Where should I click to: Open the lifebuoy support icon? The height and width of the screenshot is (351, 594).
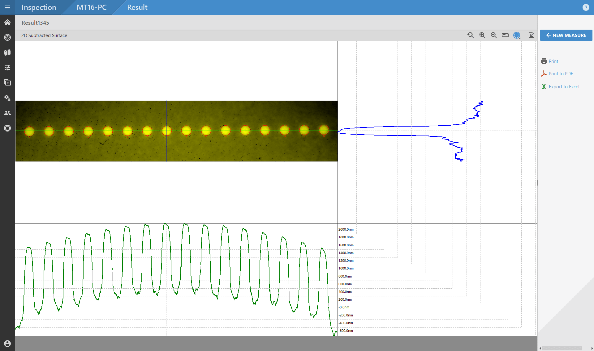7,128
